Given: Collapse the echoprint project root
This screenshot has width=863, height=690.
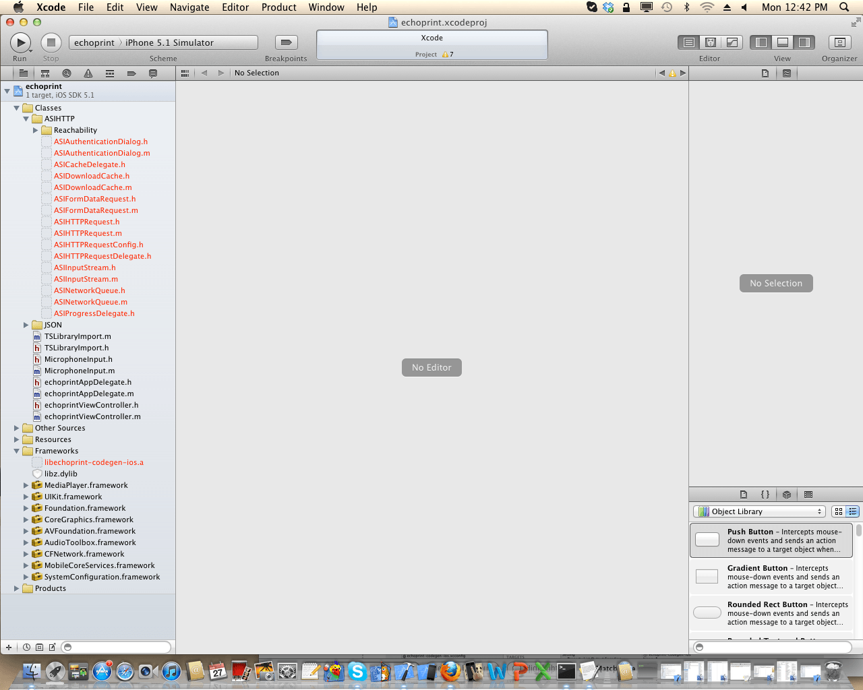Looking at the screenshot, I should (7, 90).
